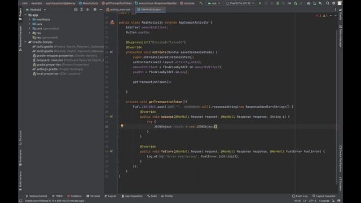Click the Stop app square icon
Screen dimensions: 361x203
(x=301, y=3)
